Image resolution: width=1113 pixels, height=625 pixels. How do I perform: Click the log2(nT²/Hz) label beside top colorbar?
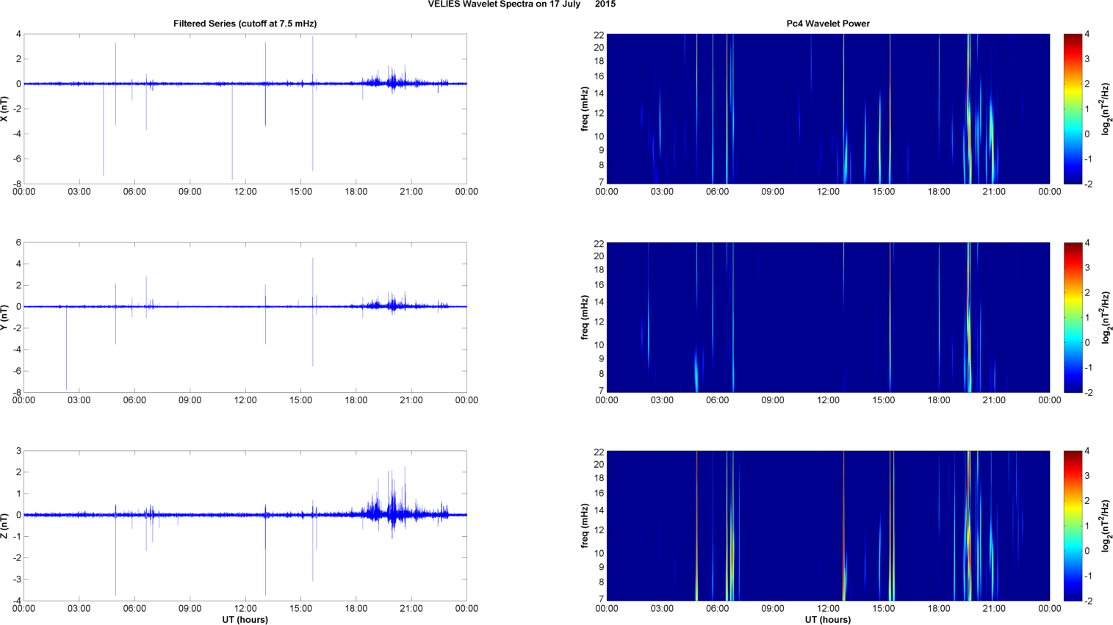click(1106, 109)
